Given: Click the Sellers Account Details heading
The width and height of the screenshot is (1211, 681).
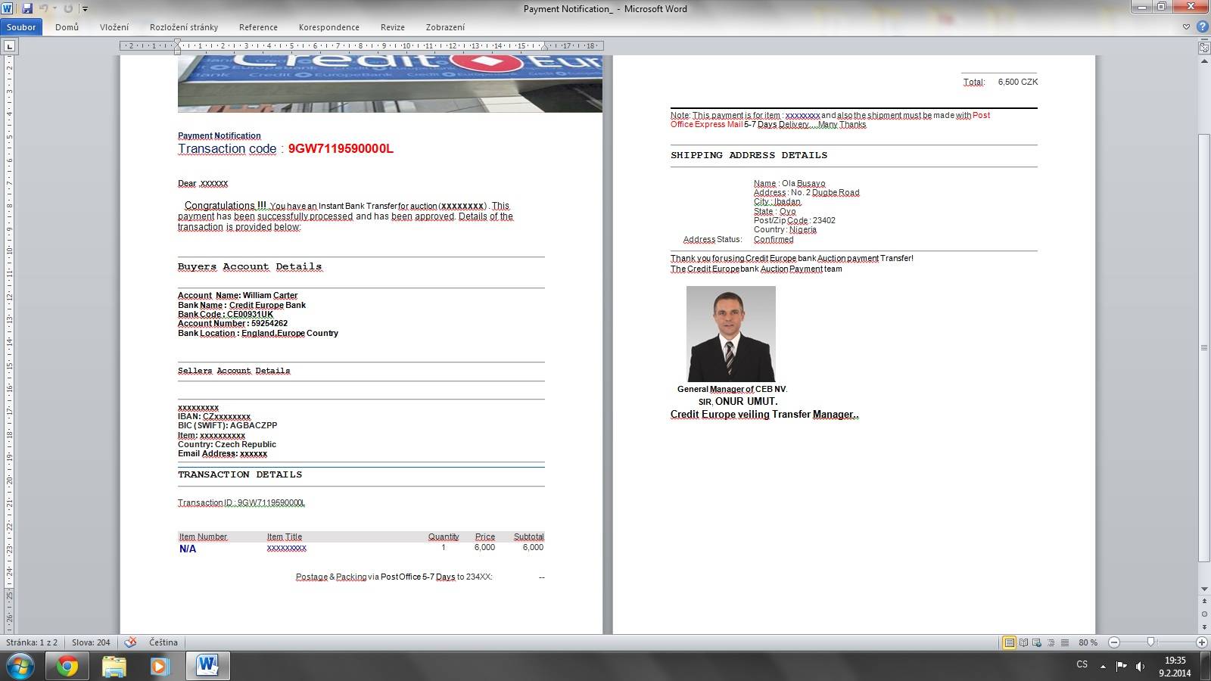Looking at the screenshot, I should pyautogui.click(x=234, y=371).
